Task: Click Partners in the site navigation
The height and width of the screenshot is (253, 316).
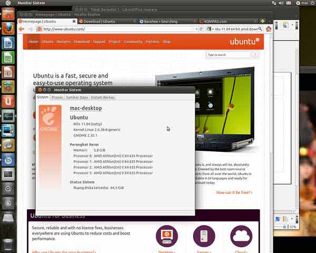Action: point(153,42)
